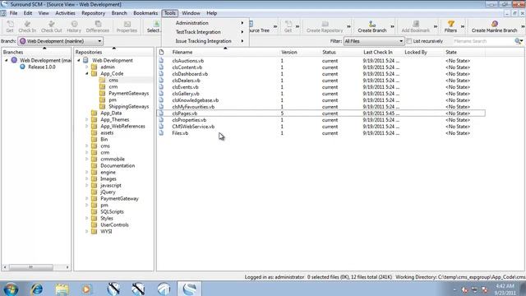Click the Branches pane horizontal scrollbar thumb
The image size is (526, 296).
coord(31,267)
